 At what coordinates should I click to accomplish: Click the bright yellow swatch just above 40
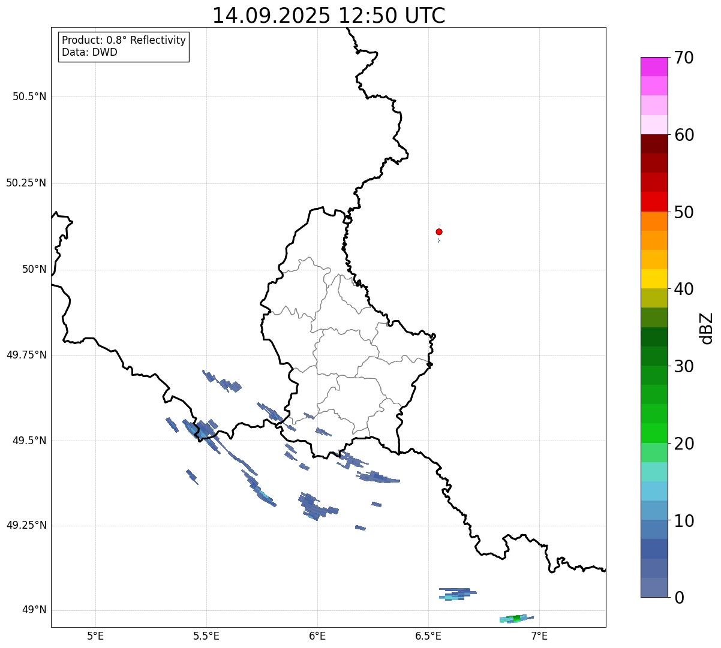[x=654, y=279]
